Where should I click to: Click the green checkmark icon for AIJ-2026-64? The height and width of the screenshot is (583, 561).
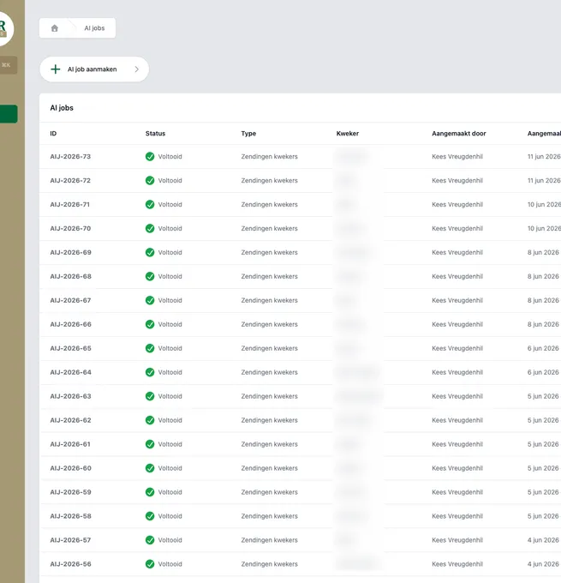tap(150, 373)
